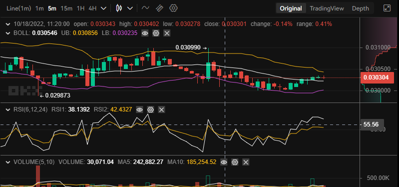Open RSI indicator settings gear
This screenshot has width=399, height=187.
point(151,110)
